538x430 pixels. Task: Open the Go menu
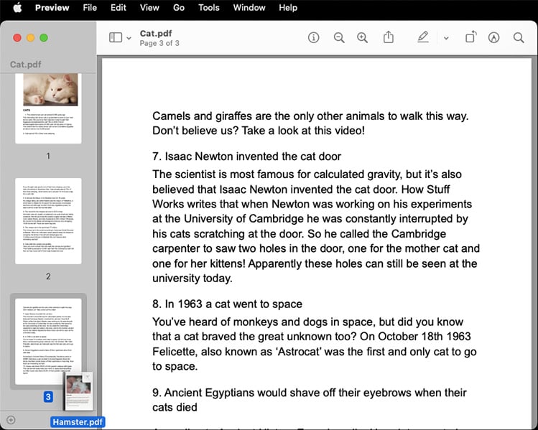(x=179, y=8)
